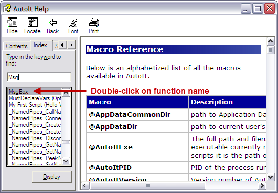Click the horizontal scrollbar thumb
This screenshot has height=193, width=278.
pos(148,186)
